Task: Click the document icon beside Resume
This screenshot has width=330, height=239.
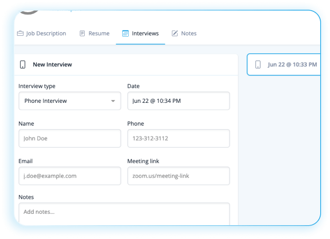Action: tap(82, 33)
